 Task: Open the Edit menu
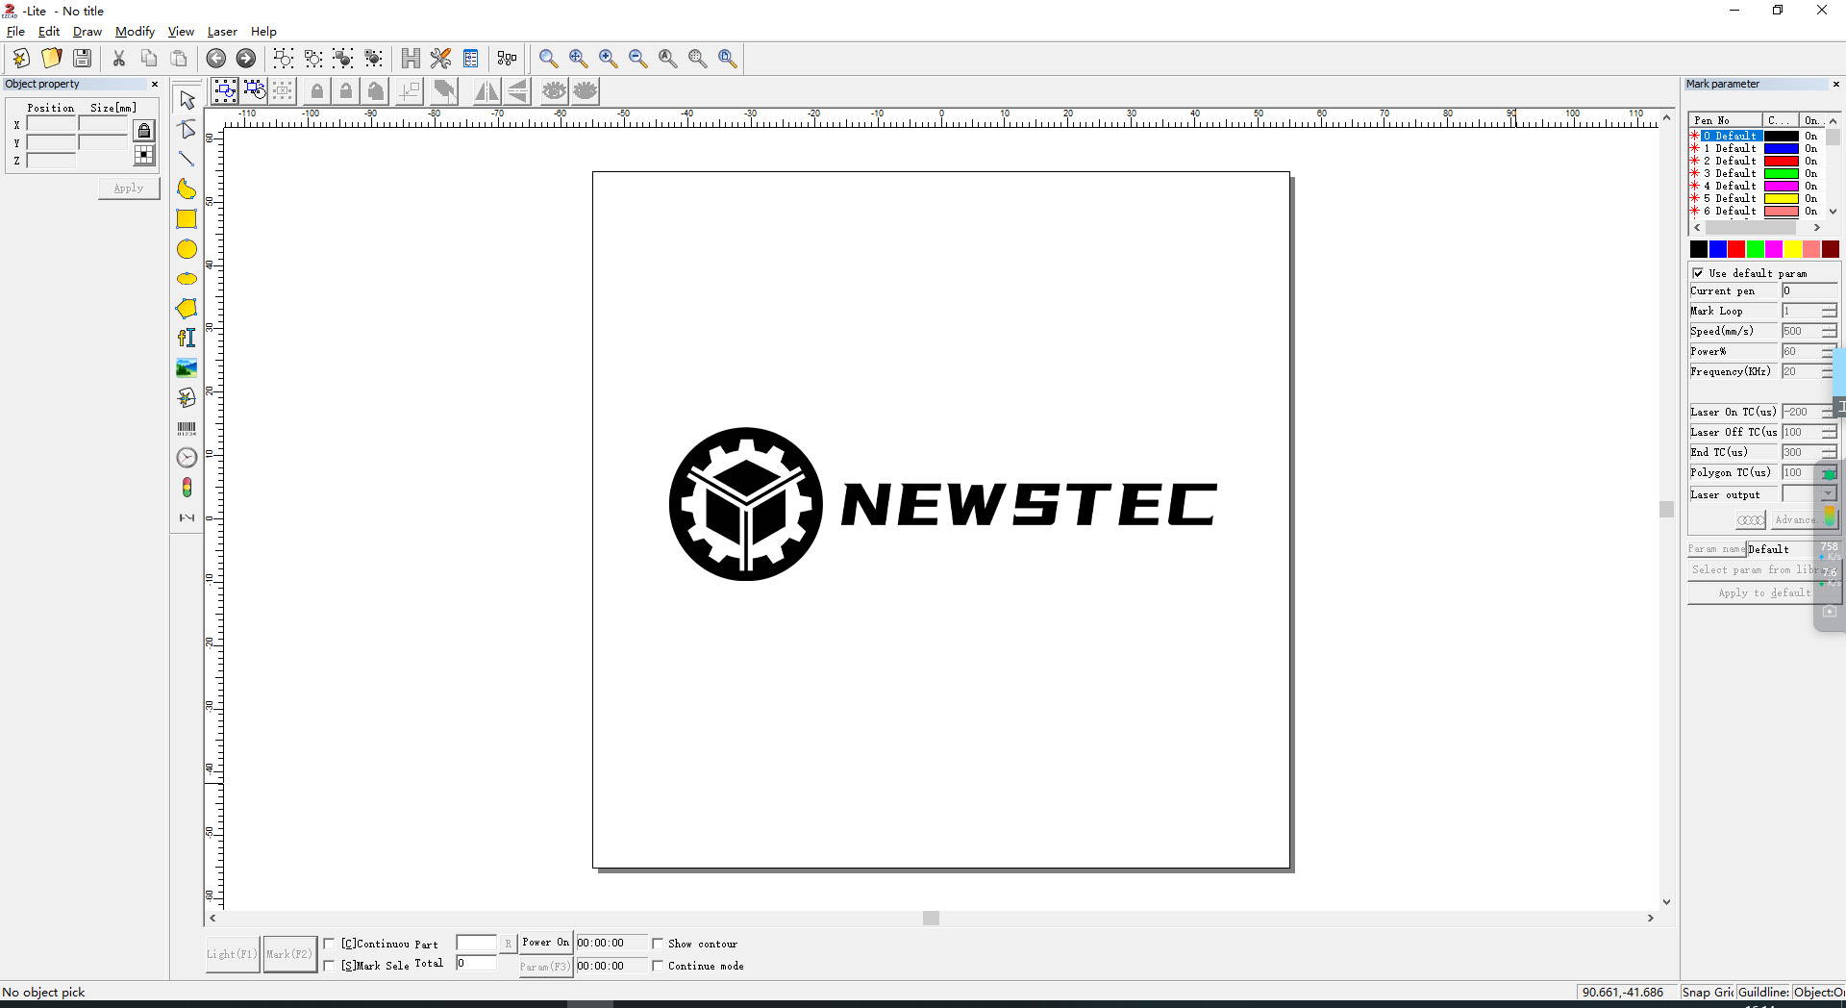(48, 32)
